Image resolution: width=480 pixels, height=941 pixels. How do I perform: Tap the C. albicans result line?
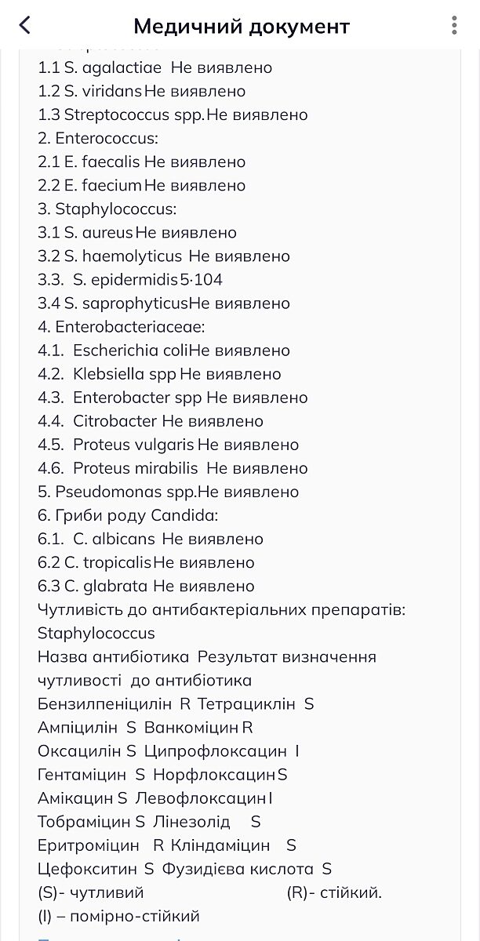tap(150, 539)
